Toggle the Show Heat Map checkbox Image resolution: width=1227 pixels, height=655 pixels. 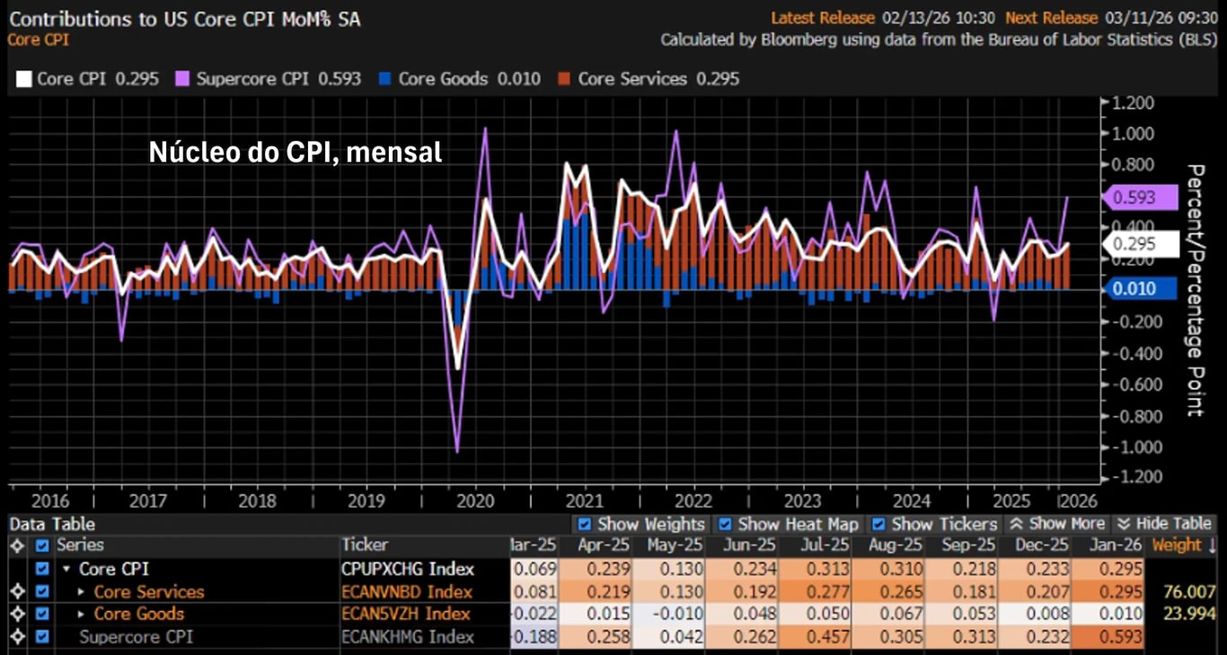[725, 524]
